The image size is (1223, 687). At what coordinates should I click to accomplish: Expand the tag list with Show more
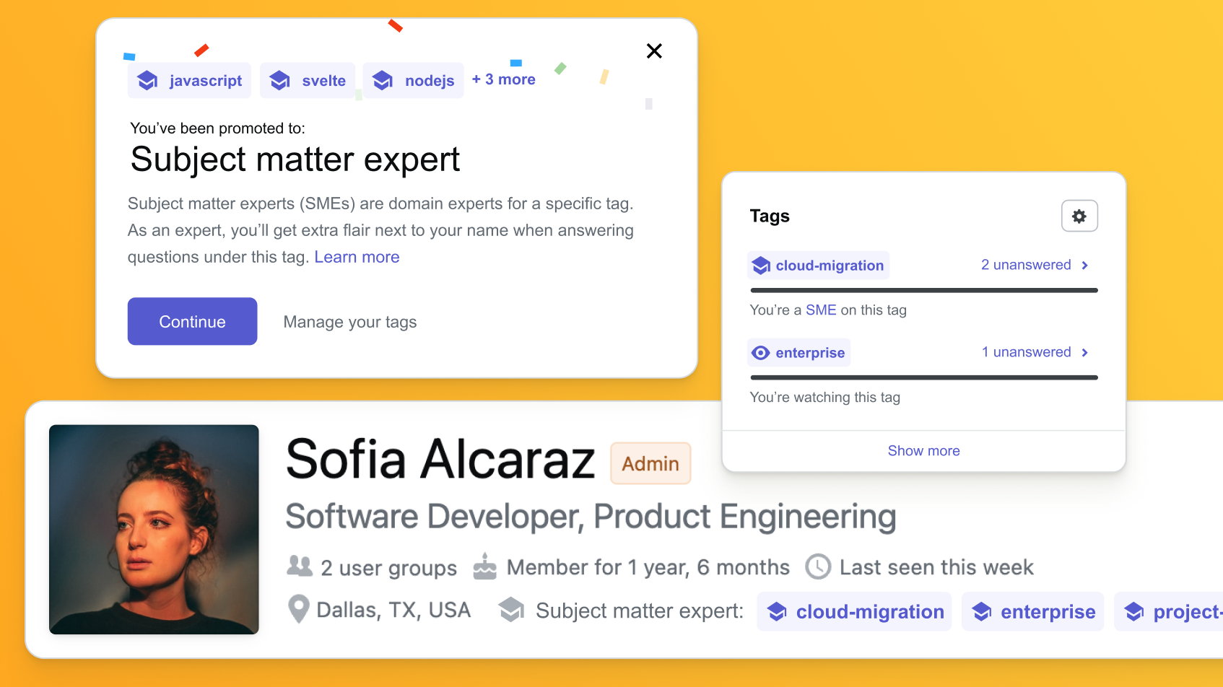click(x=923, y=451)
